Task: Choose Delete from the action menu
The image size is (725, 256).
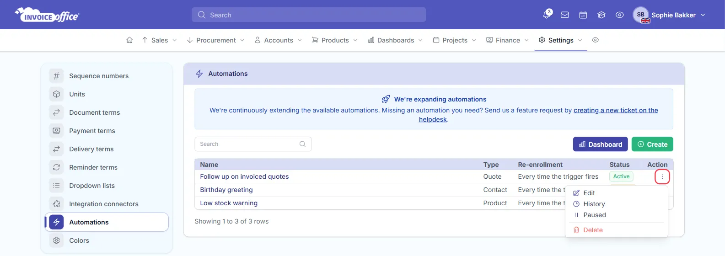Action: (x=617, y=230)
